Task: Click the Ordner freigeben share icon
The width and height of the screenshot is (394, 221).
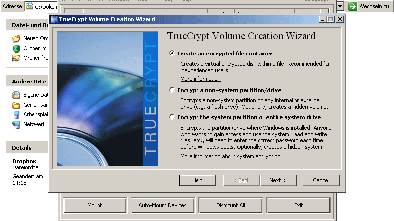Action: [x=16, y=58]
